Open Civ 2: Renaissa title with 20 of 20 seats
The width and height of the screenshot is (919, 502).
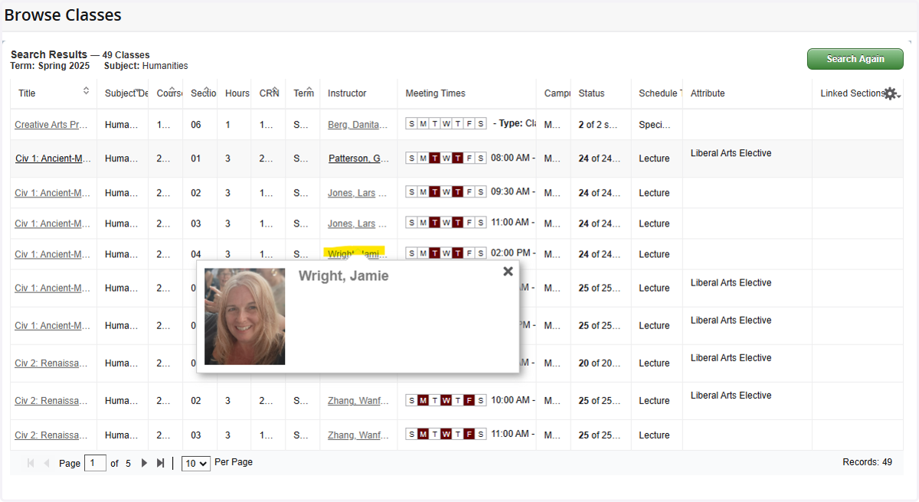(51, 363)
